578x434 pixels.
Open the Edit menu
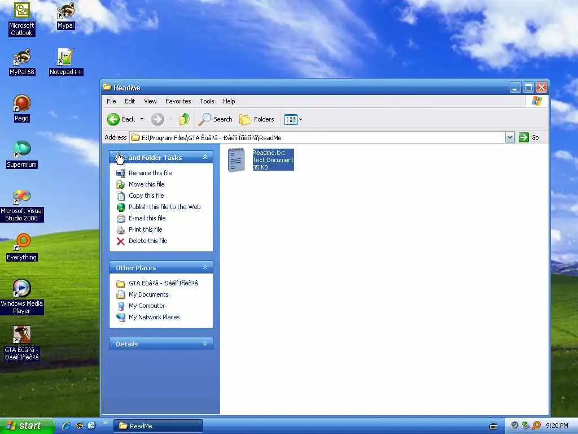[x=130, y=101]
